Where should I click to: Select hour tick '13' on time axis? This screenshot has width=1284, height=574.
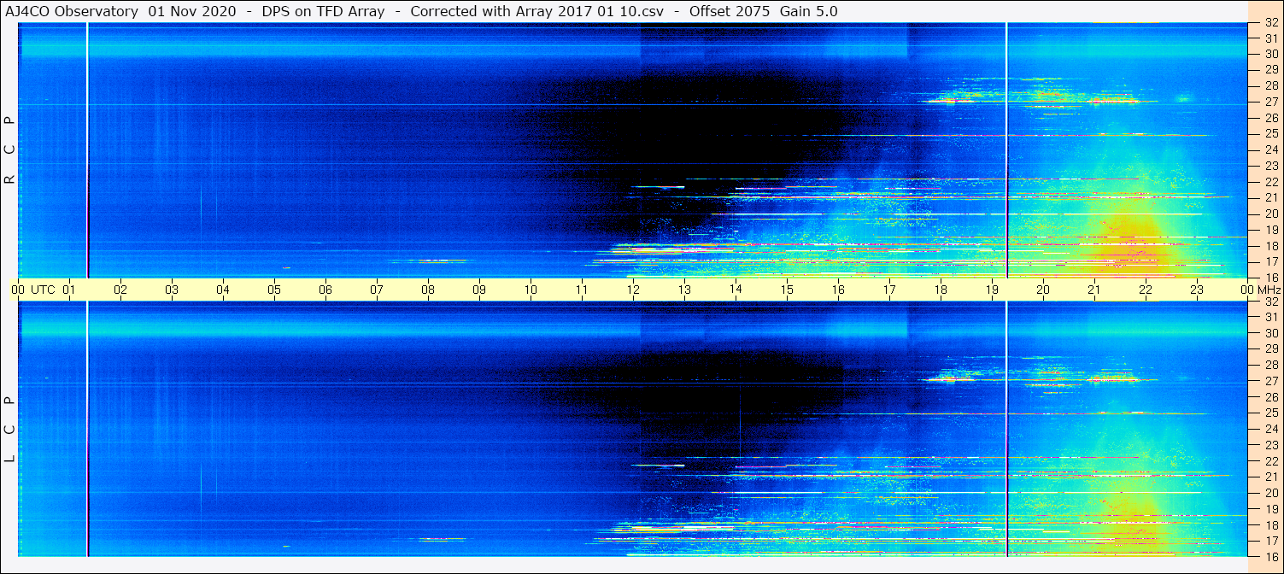click(685, 290)
